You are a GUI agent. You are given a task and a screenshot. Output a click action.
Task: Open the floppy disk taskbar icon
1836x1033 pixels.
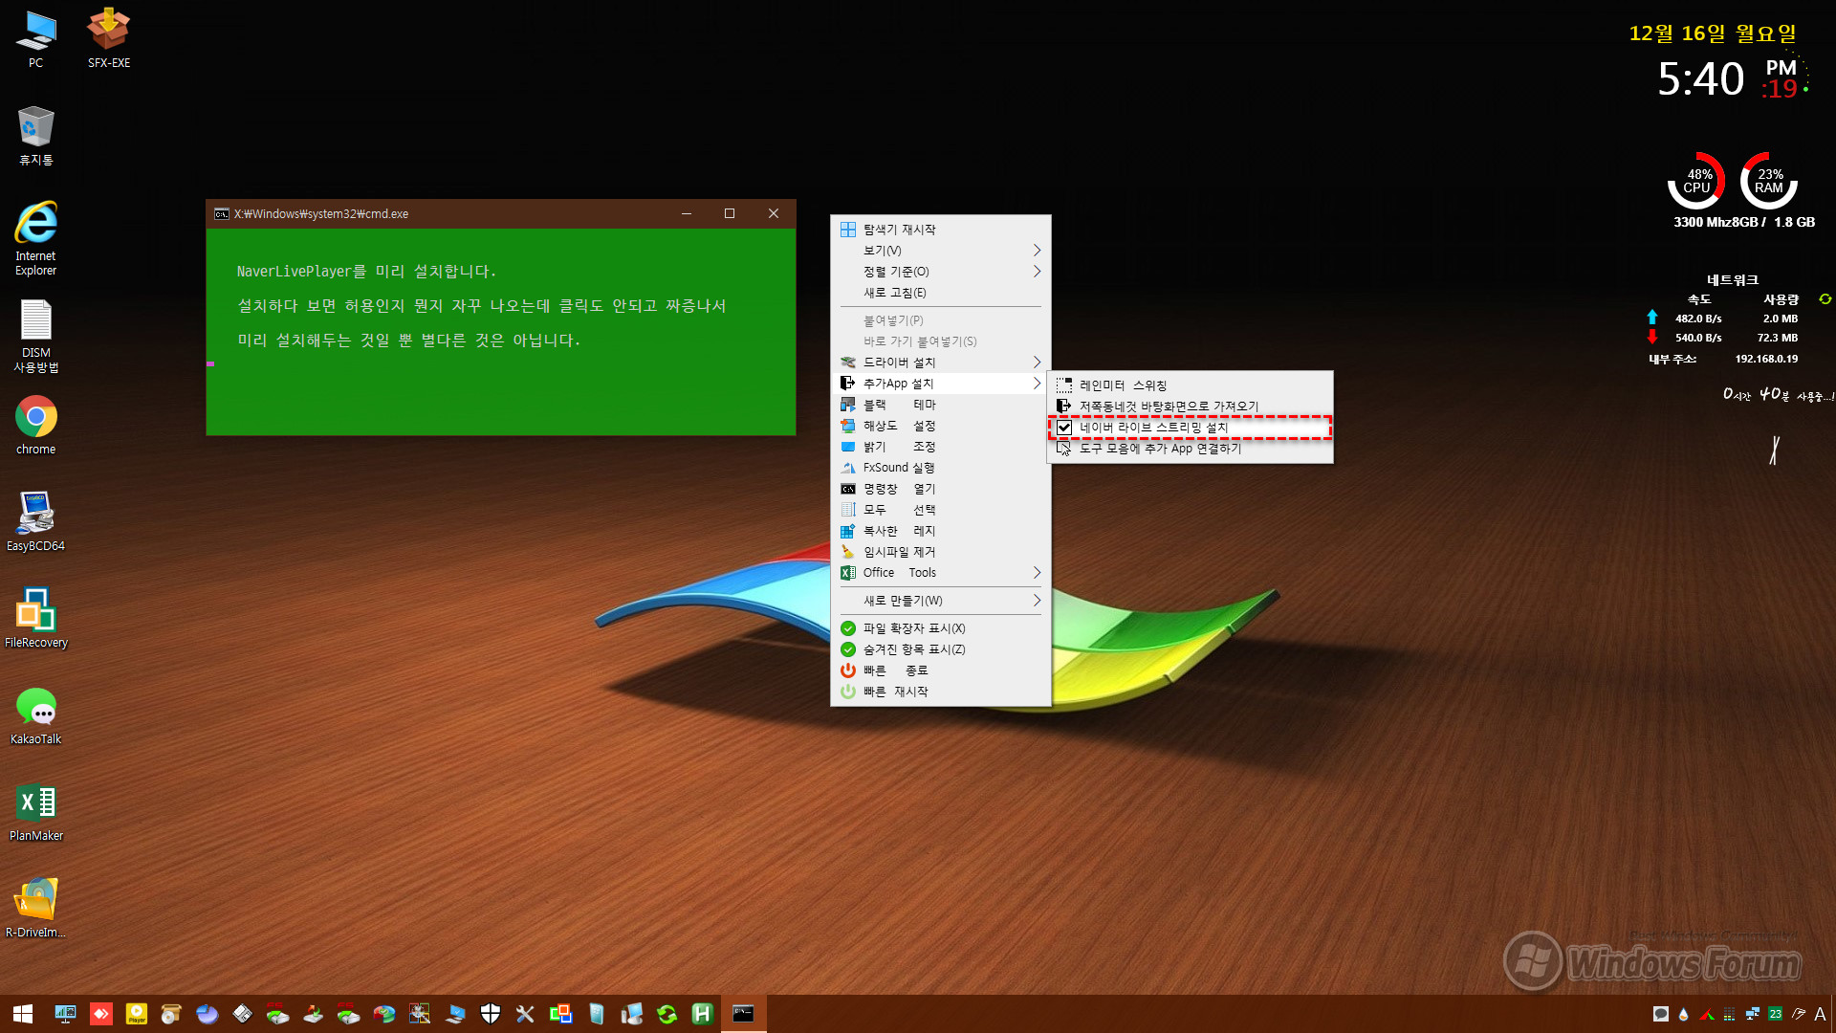click(x=243, y=1014)
